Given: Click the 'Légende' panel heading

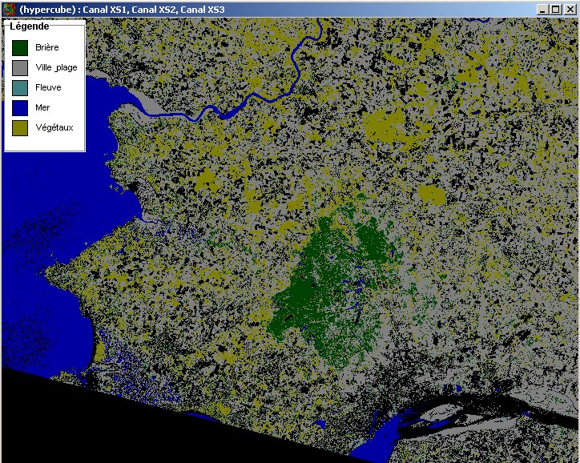Looking at the screenshot, I should coord(30,26).
